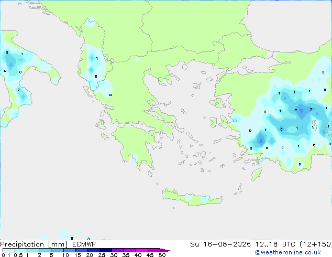This screenshot has width=332, height=257.
Task: Click the legend label '10'
Action: click(x=65, y=255)
